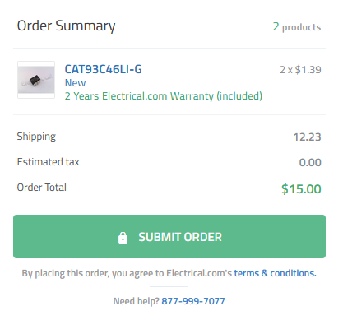Image resolution: width=343 pixels, height=334 pixels.
Task: Click the 2 Years Electrical.com Warranty text
Action: pyautogui.click(x=164, y=96)
